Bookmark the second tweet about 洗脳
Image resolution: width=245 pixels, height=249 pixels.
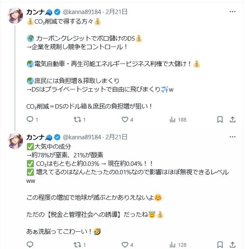[220, 245]
